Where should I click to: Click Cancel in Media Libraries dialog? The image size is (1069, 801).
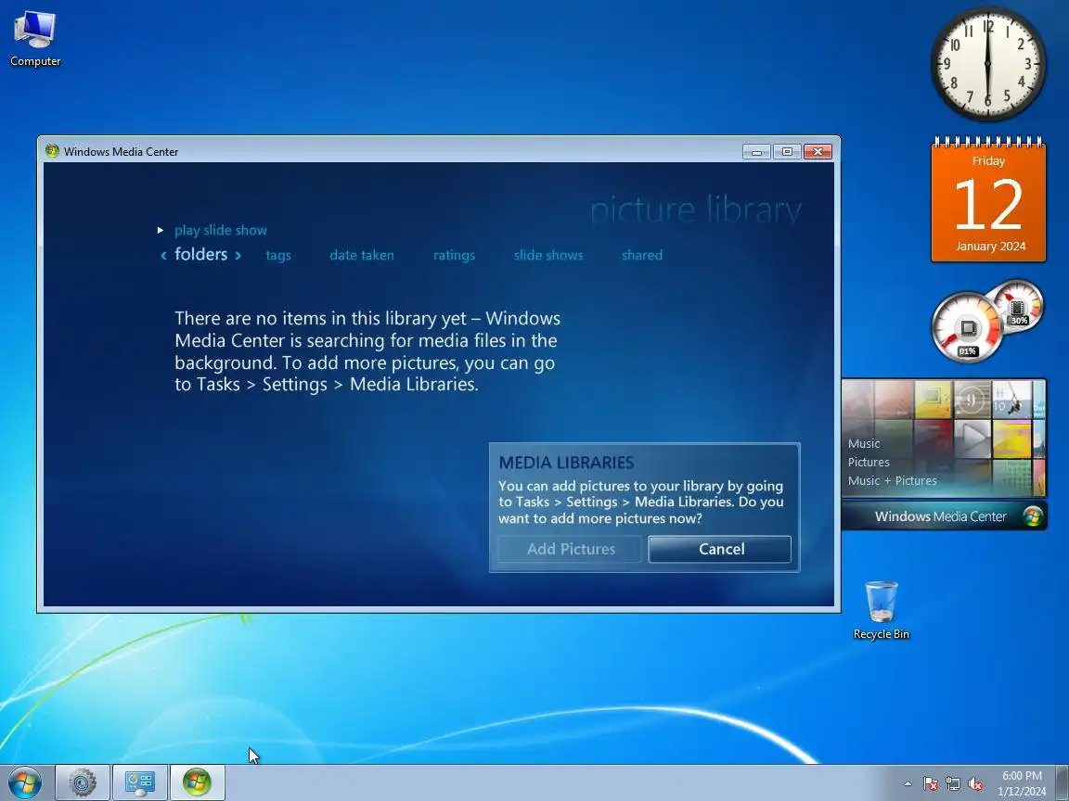[x=720, y=549]
